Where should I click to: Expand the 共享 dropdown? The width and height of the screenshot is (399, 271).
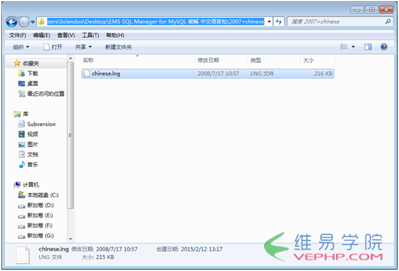coord(83,47)
